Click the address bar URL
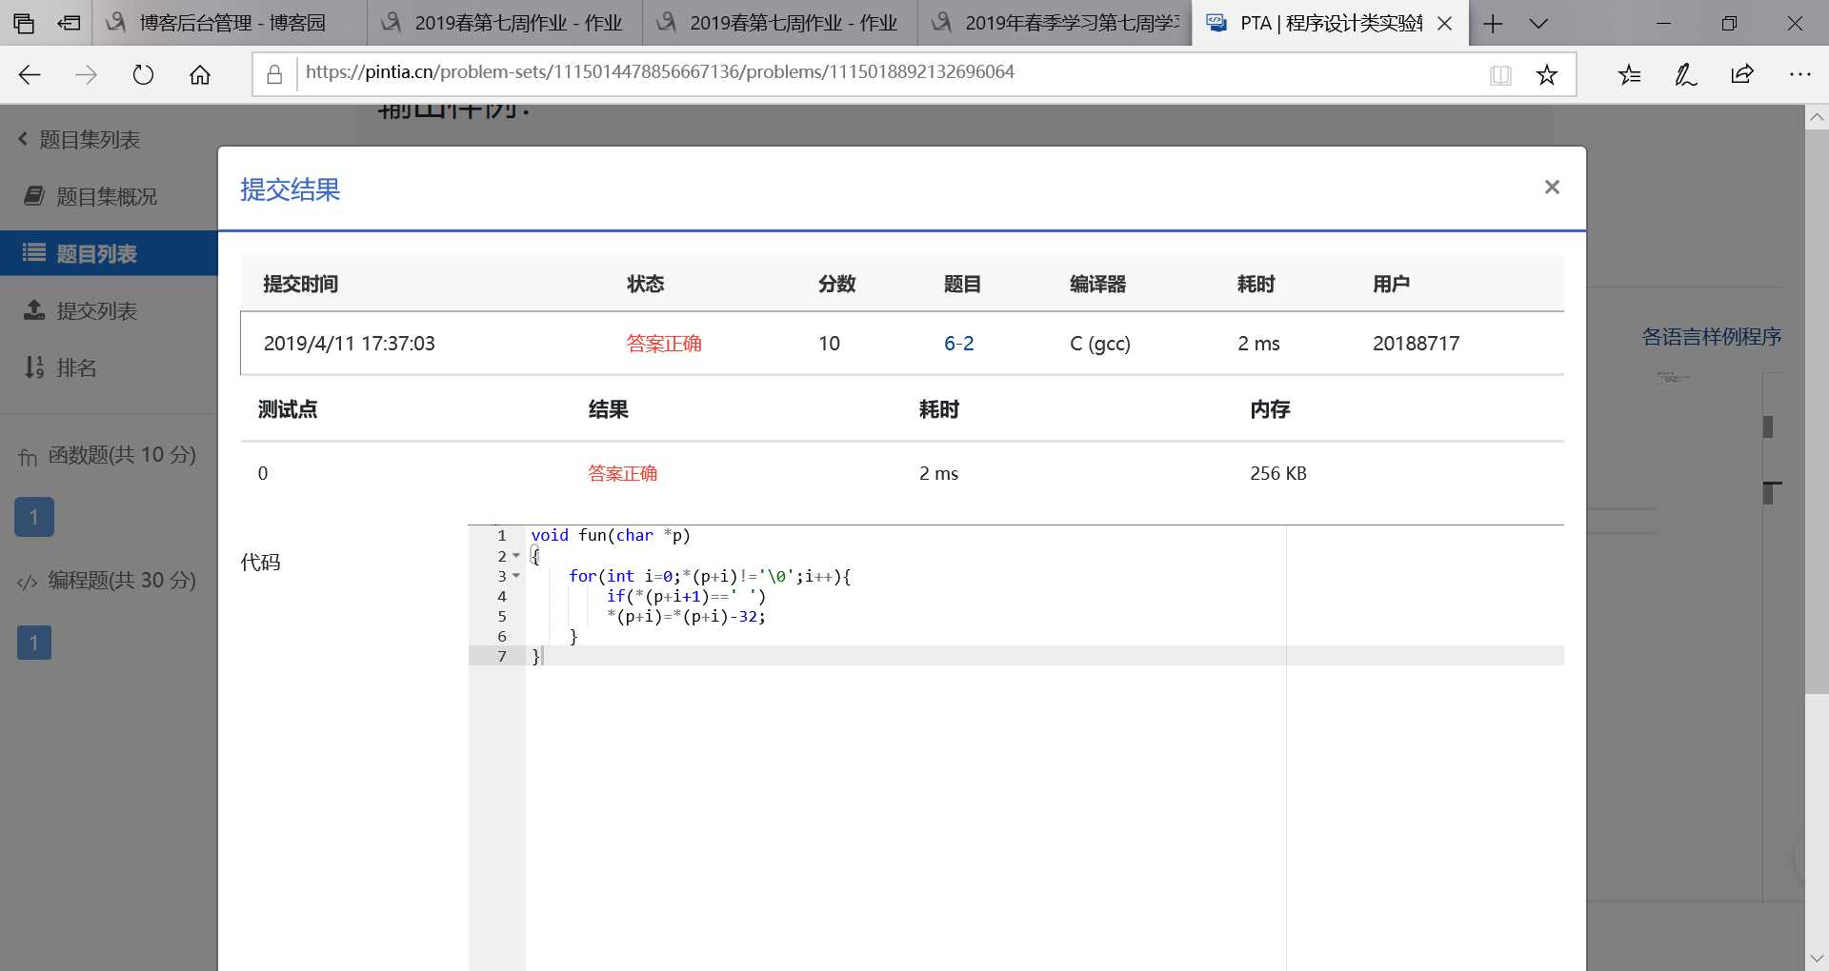The width and height of the screenshot is (1829, 971). [659, 72]
